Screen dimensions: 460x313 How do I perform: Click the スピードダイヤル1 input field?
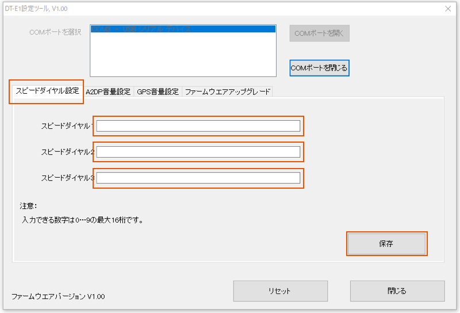coord(198,126)
